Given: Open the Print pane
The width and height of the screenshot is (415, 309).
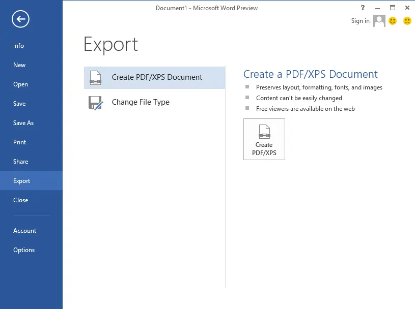Looking at the screenshot, I should pos(19,142).
